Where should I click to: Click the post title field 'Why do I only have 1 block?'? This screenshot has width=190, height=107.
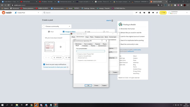[x=57, y=38]
